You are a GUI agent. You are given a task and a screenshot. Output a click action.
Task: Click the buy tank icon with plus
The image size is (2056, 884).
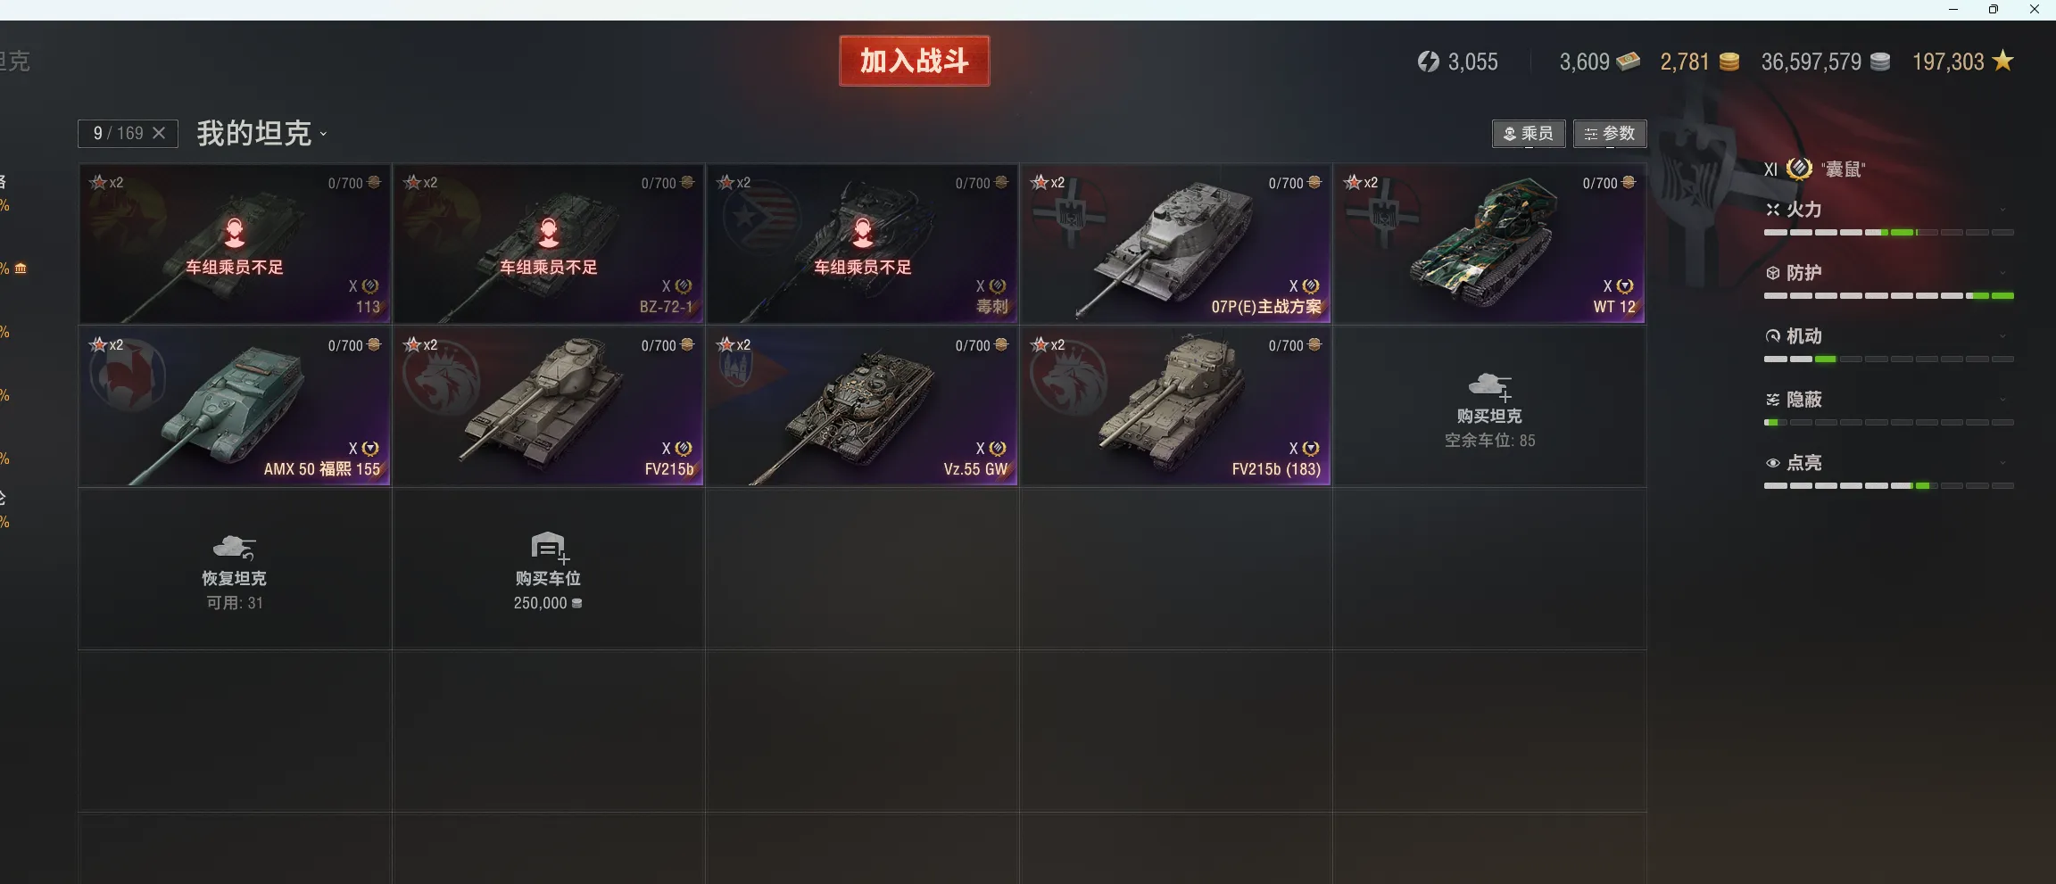click(1489, 386)
